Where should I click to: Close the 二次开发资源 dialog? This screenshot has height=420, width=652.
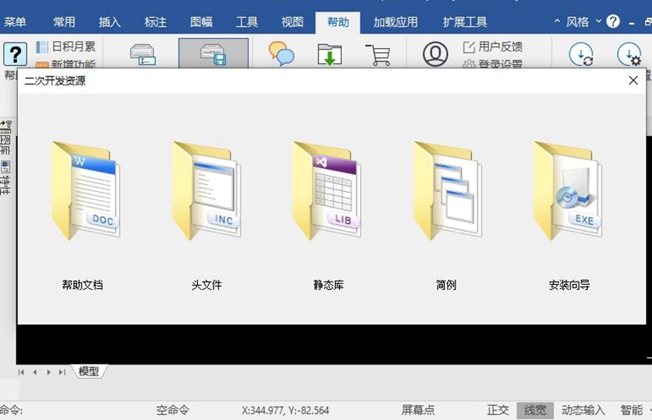click(633, 81)
